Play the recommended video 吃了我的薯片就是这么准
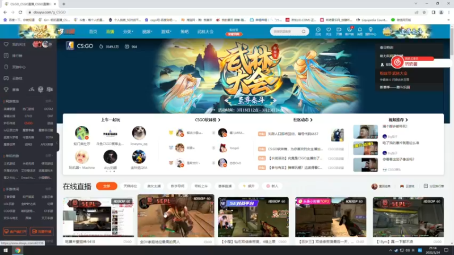The image size is (454, 255). click(365, 148)
